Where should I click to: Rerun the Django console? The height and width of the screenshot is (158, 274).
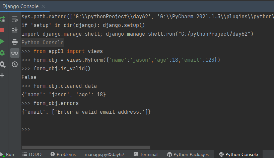(2, 19)
